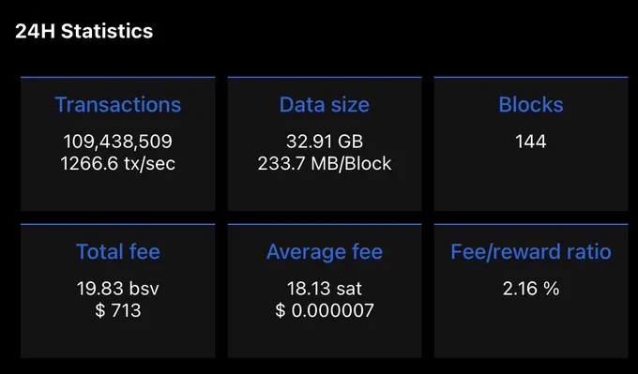Open the Blocks card
This screenshot has height=374, width=638.
click(x=531, y=144)
